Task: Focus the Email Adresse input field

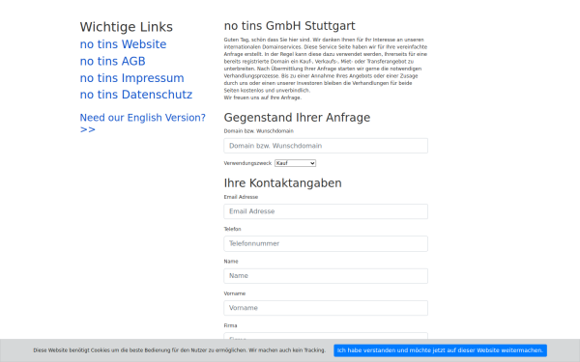Action: [326, 211]
